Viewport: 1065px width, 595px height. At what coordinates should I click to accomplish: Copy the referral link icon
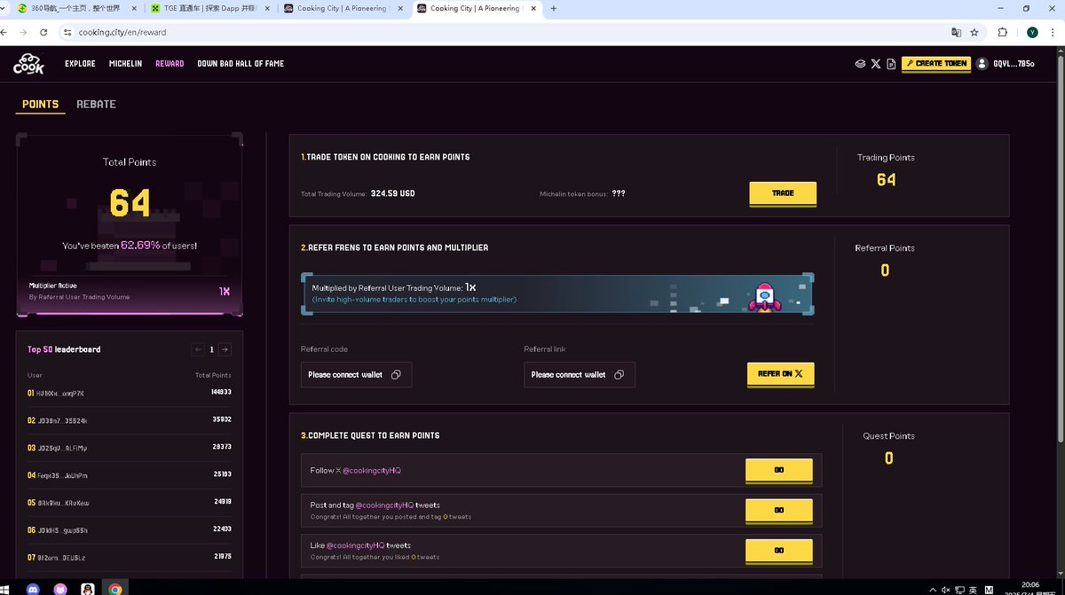pos(619,374)
